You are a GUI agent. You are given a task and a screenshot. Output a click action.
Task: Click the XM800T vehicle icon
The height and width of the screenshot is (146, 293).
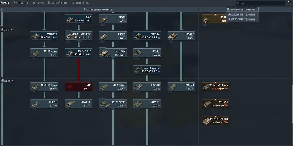click(x=35, y=36)
